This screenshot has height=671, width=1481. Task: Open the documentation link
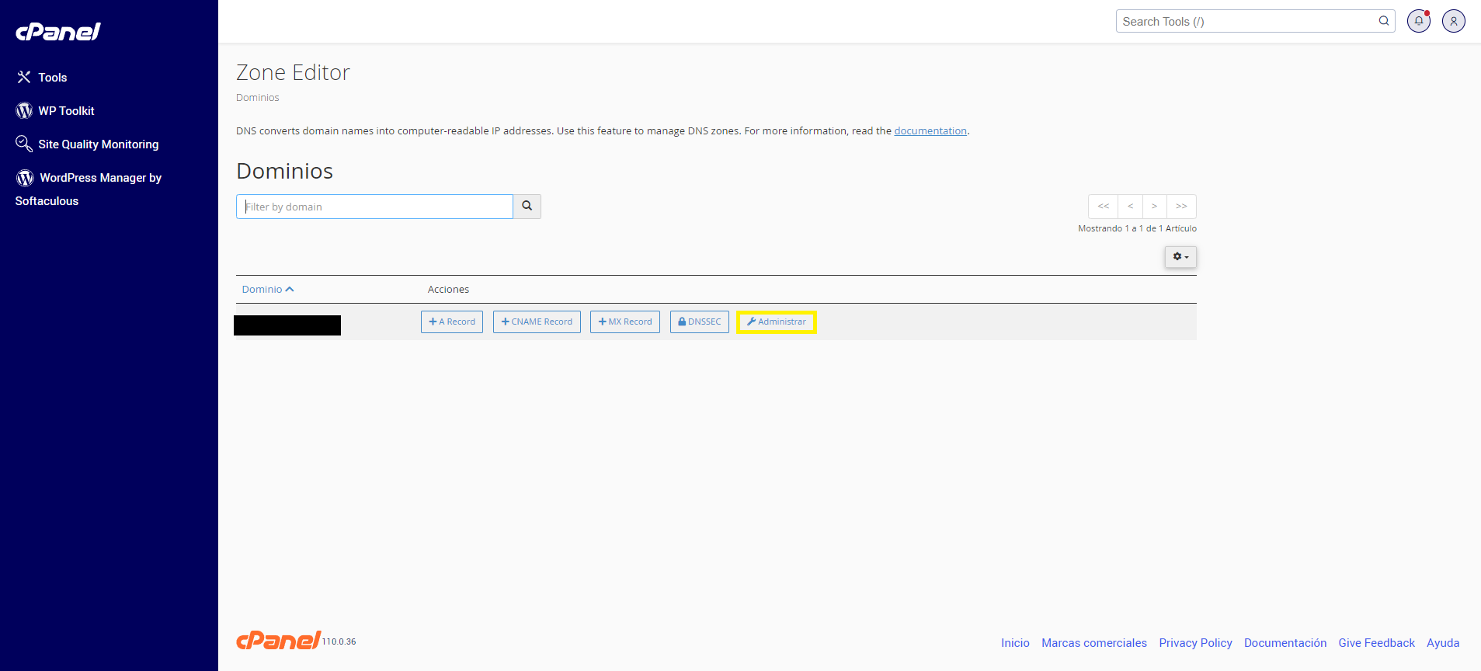pyautogui.click(x=930, y=131)
